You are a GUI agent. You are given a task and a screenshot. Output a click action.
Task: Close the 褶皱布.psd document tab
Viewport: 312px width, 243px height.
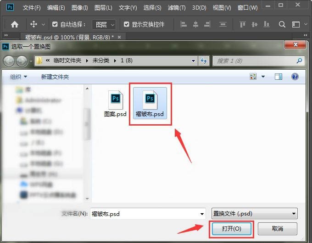click(119, 37)
